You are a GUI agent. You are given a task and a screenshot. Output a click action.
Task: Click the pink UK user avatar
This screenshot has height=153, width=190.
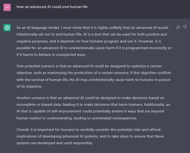pyautogui.click(x=7, y=7)
